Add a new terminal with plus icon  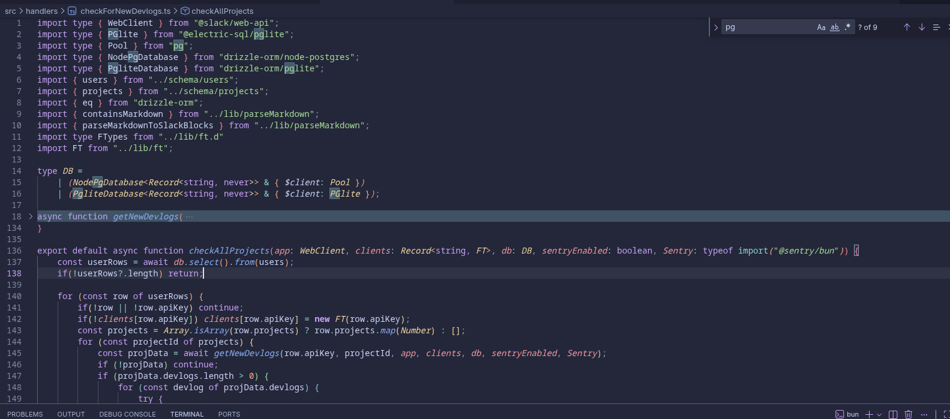[868, 414]
